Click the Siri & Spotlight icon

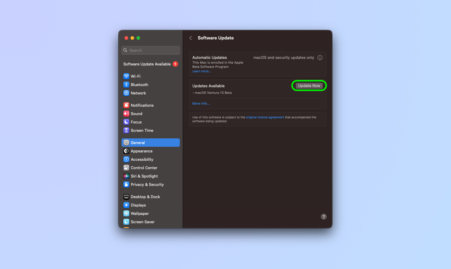pos(126,176)
